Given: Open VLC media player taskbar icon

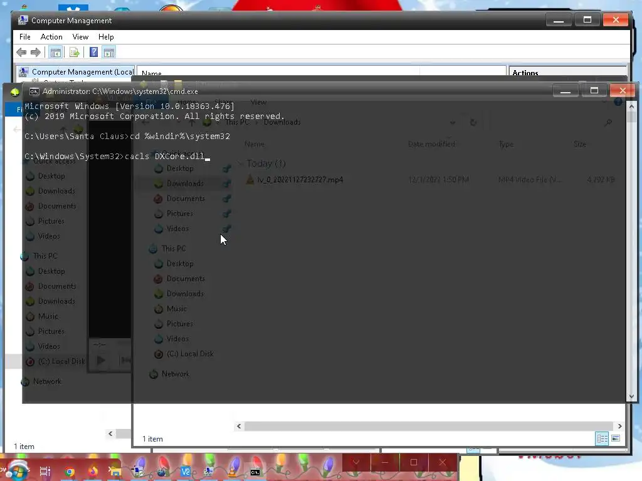Looking at the screenshot, I should tap(232, 472).
